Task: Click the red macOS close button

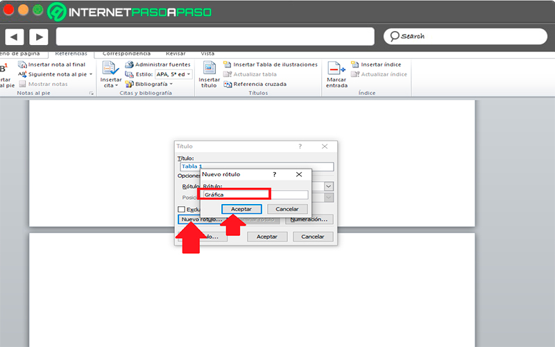Action: point(8,10)
